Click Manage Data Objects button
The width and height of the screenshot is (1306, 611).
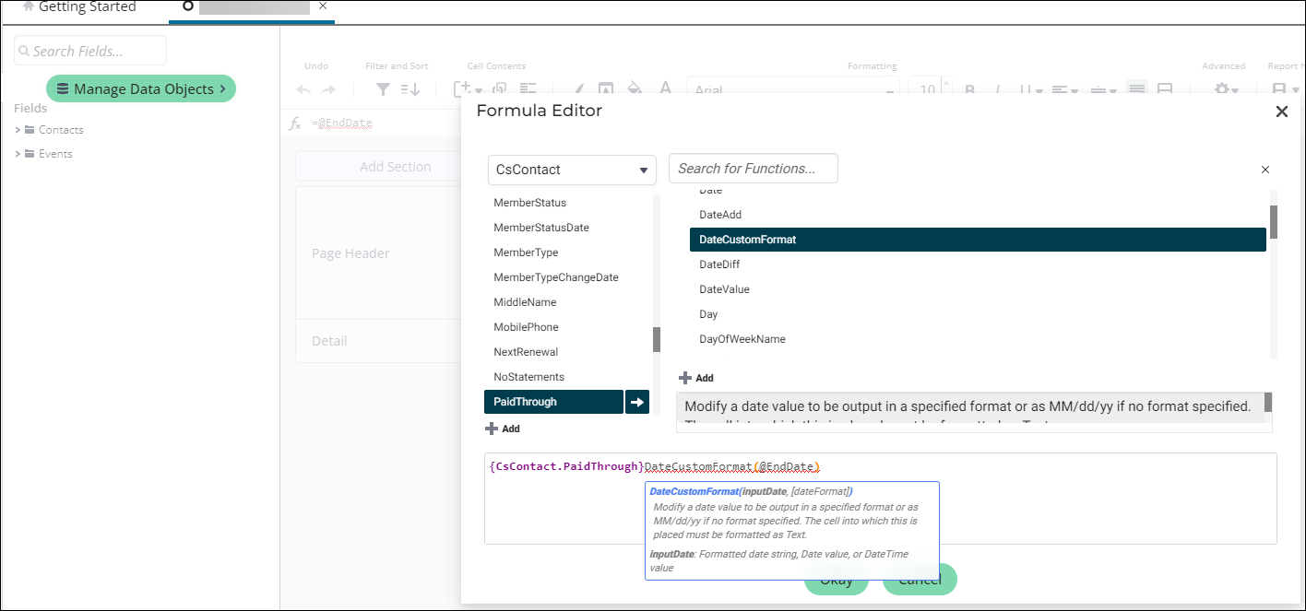tap(141, 88)
